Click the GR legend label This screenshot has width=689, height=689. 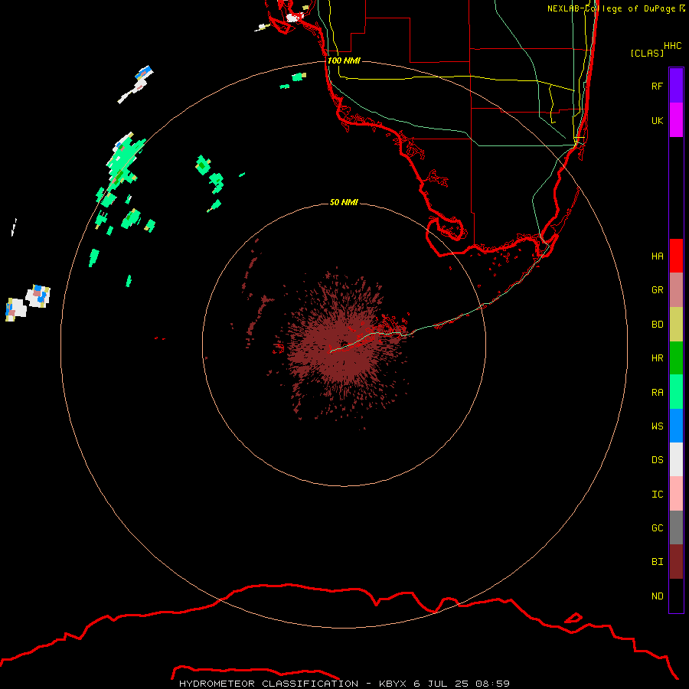pos(657,290)
